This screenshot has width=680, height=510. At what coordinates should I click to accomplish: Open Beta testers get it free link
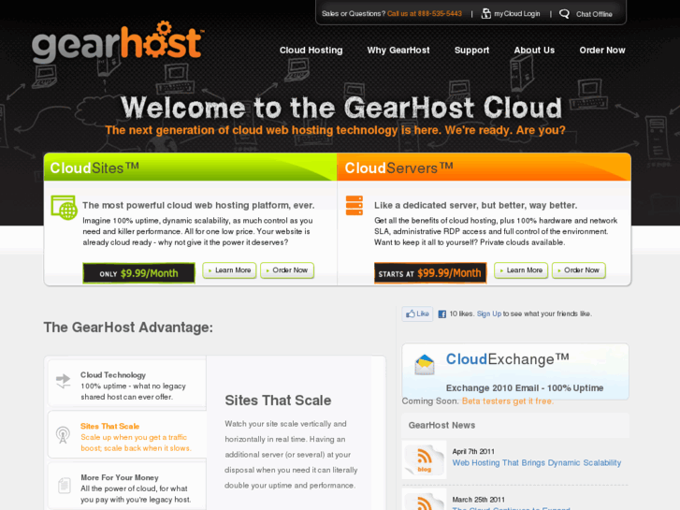tap(507, 401)
